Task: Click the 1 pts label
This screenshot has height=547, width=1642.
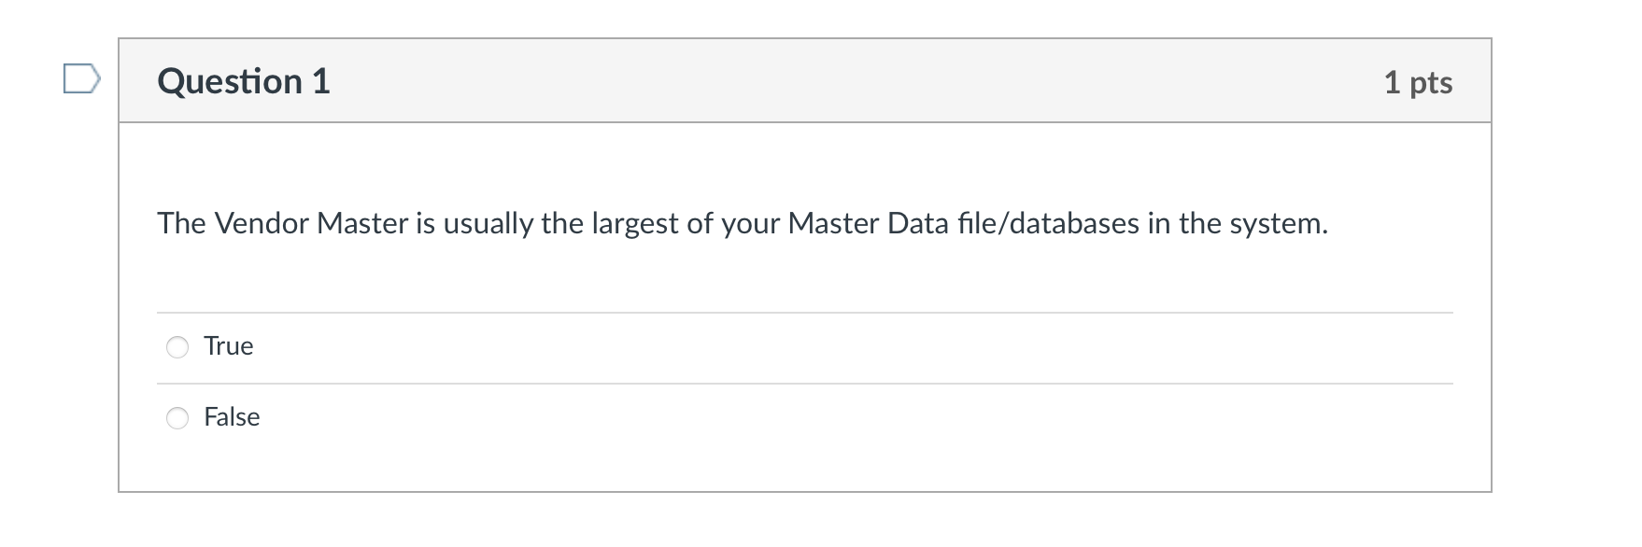Action: (x=1419, y=82)
